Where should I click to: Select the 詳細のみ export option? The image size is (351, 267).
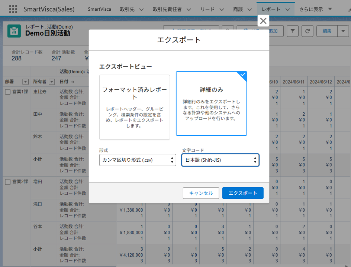(211, 103)
